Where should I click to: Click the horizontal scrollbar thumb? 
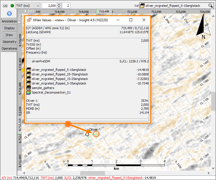tap(93, 173)
